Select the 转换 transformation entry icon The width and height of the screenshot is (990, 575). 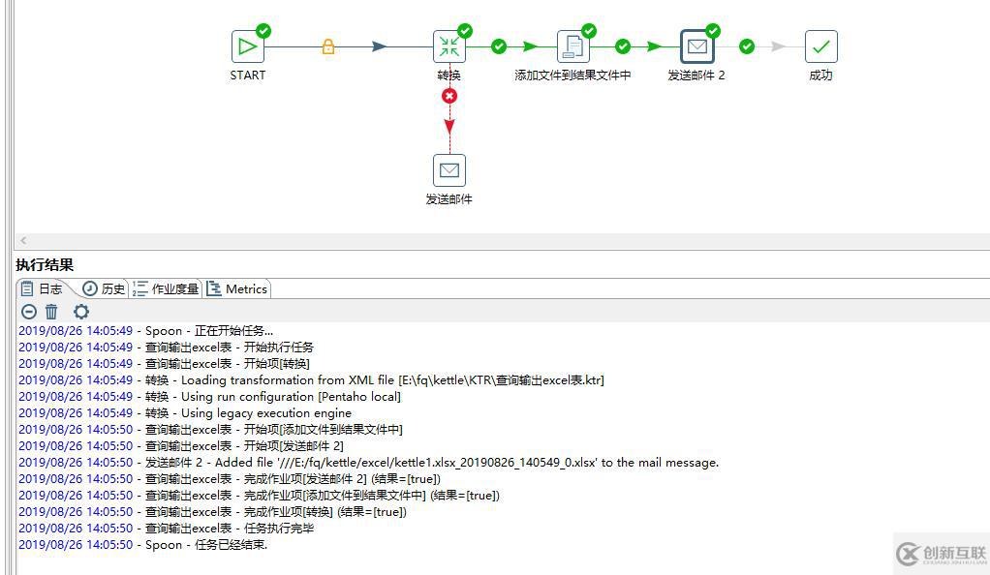(x=449, y=46)
